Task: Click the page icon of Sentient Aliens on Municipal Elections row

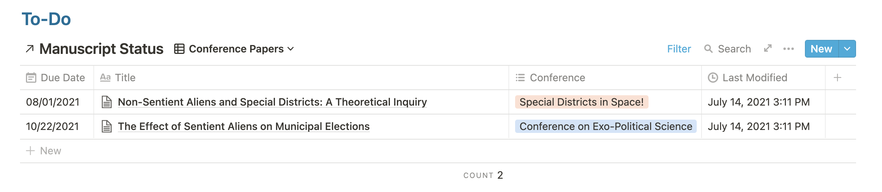Action: point(107,126)
